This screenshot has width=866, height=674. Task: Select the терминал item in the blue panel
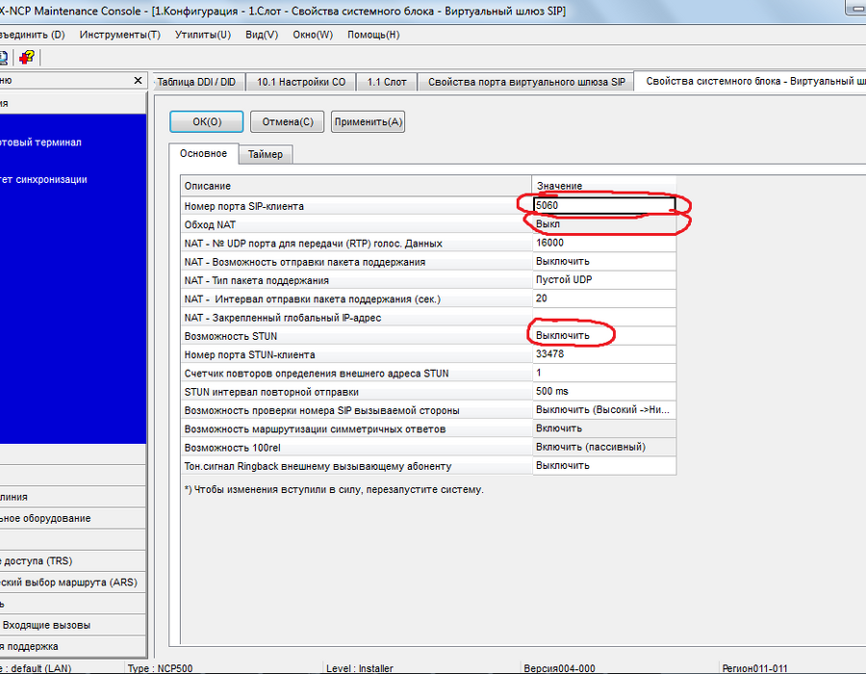pos(40,143)
